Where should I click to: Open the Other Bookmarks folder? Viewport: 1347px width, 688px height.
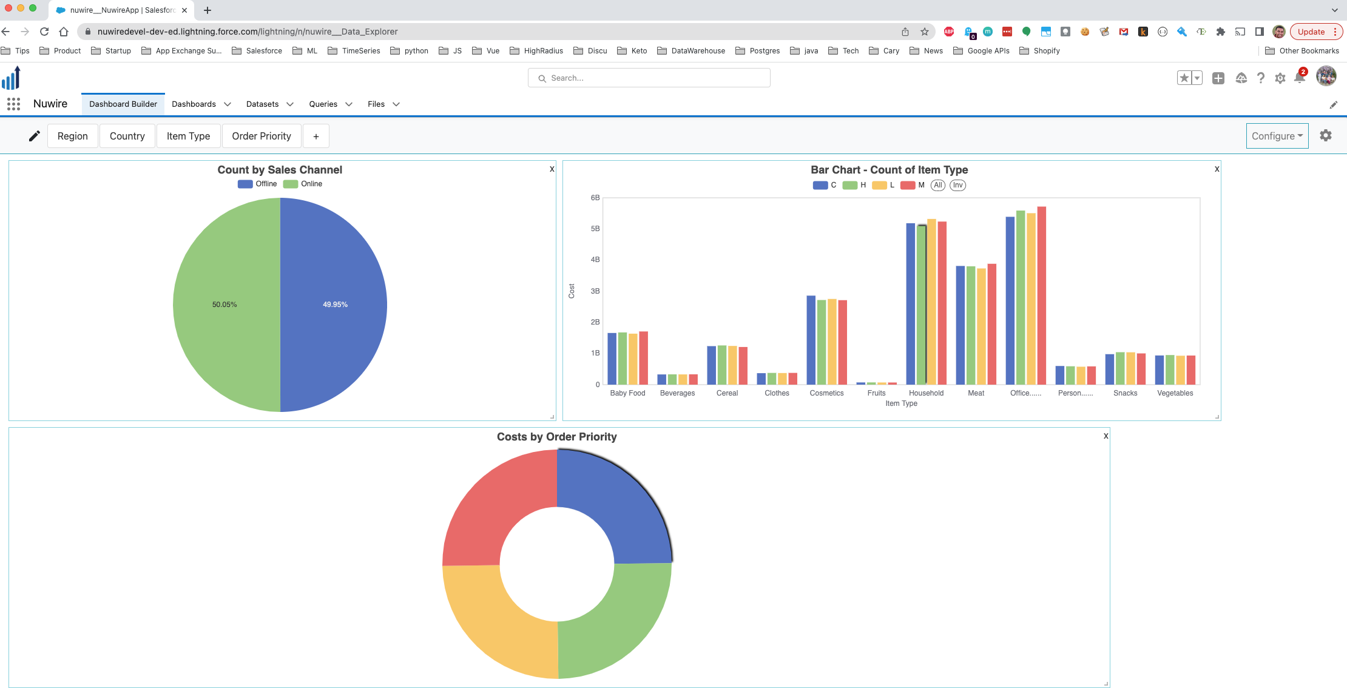(x=1302, y=51)
